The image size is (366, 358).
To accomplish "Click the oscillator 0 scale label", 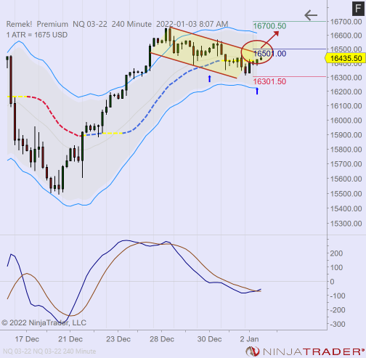I will (x=332, y=282).
